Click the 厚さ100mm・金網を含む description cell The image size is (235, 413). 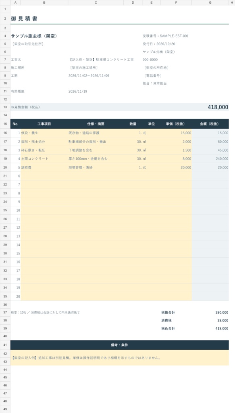point(96,159)
